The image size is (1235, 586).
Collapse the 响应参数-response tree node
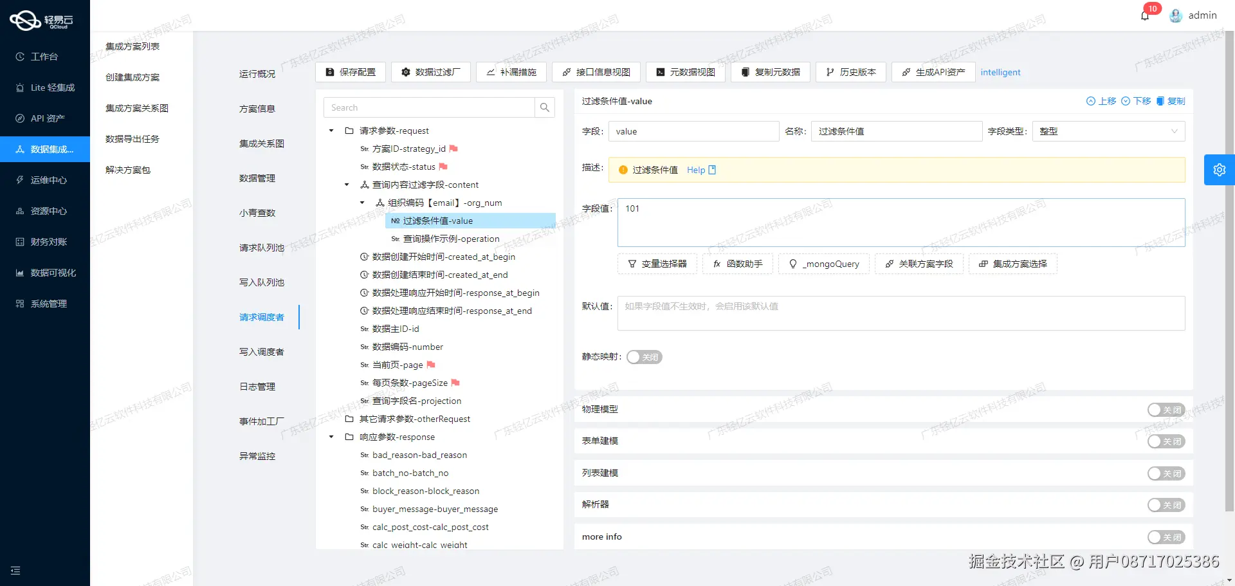click(x=331, y=437)
